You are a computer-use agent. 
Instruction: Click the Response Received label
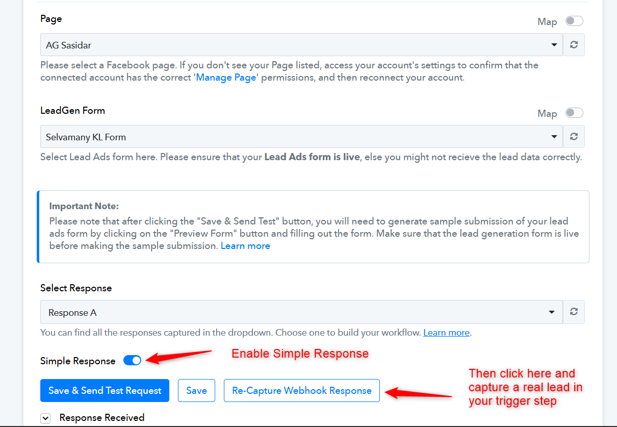coord(102,418)
